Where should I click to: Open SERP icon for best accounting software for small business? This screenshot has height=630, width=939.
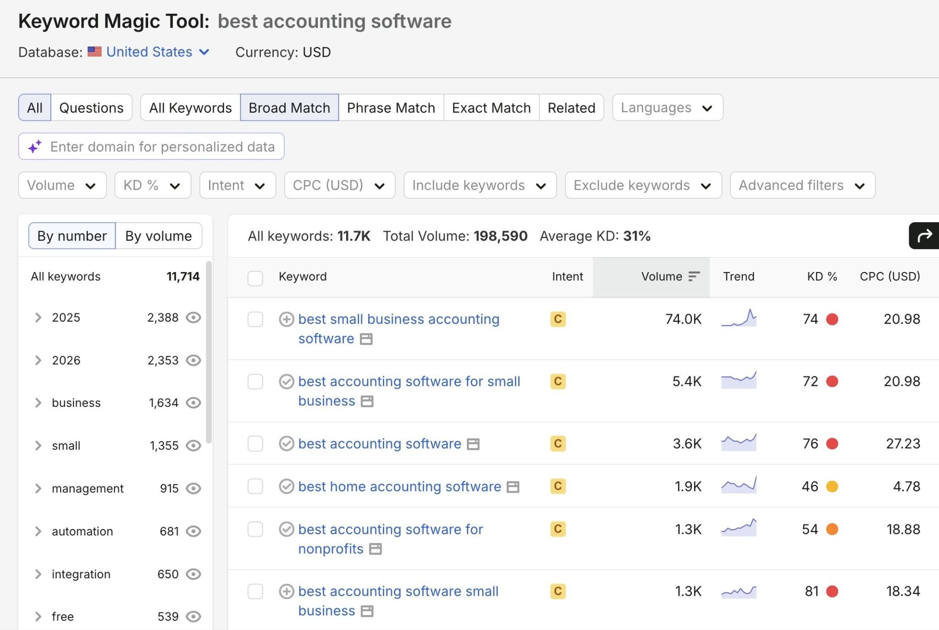click(x=367, y=401)
